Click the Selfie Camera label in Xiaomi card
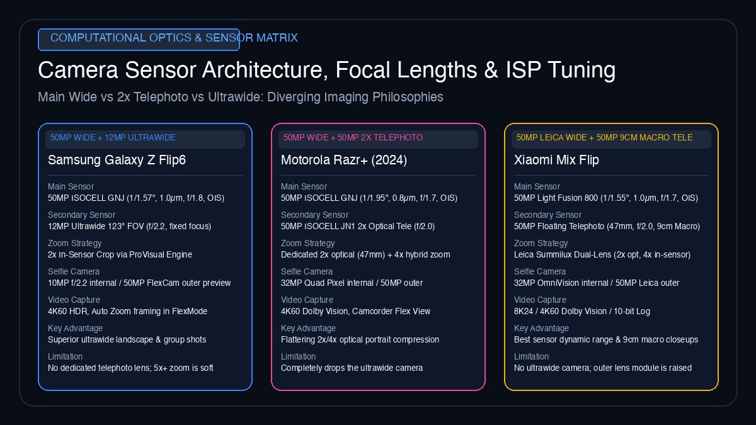The width and height of the screenshot is (756, 425). click(x=540, y=271)
